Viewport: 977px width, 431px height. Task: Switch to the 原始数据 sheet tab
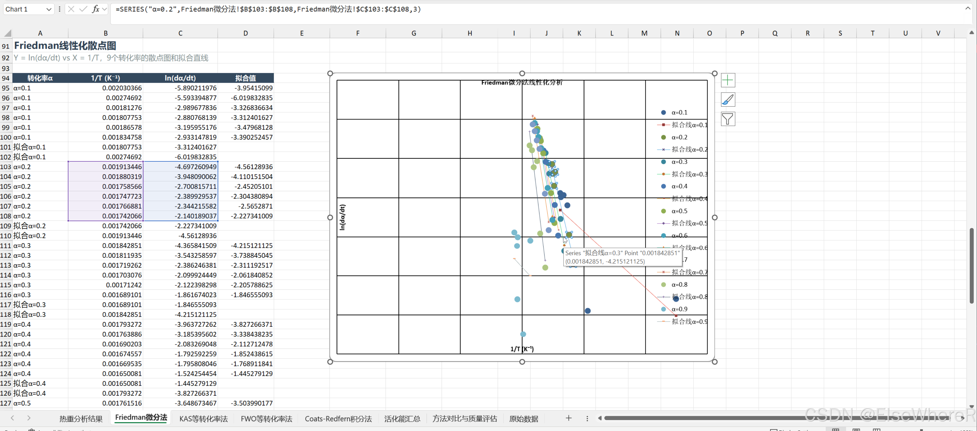[523, 419]
